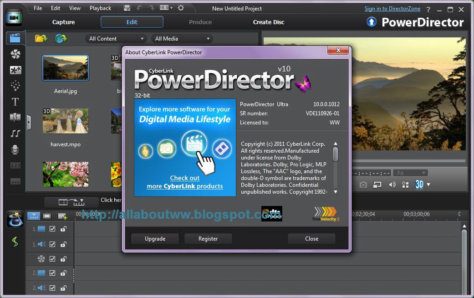Click the insert on selected track icon
The height and width of the screenshot is (298, 474).
(71, 202)
